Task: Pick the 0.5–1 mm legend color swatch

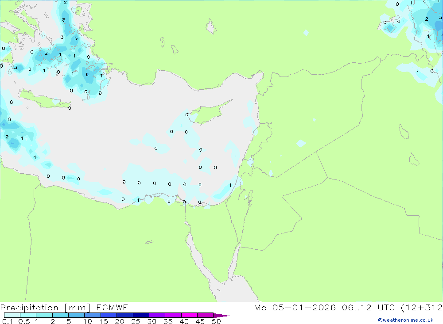Action: tap(28, 315)
